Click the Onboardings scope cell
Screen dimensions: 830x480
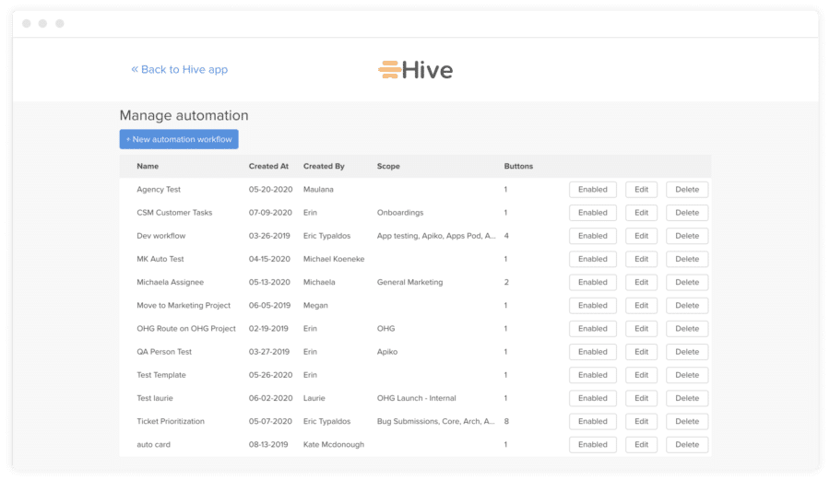(400, 213)
